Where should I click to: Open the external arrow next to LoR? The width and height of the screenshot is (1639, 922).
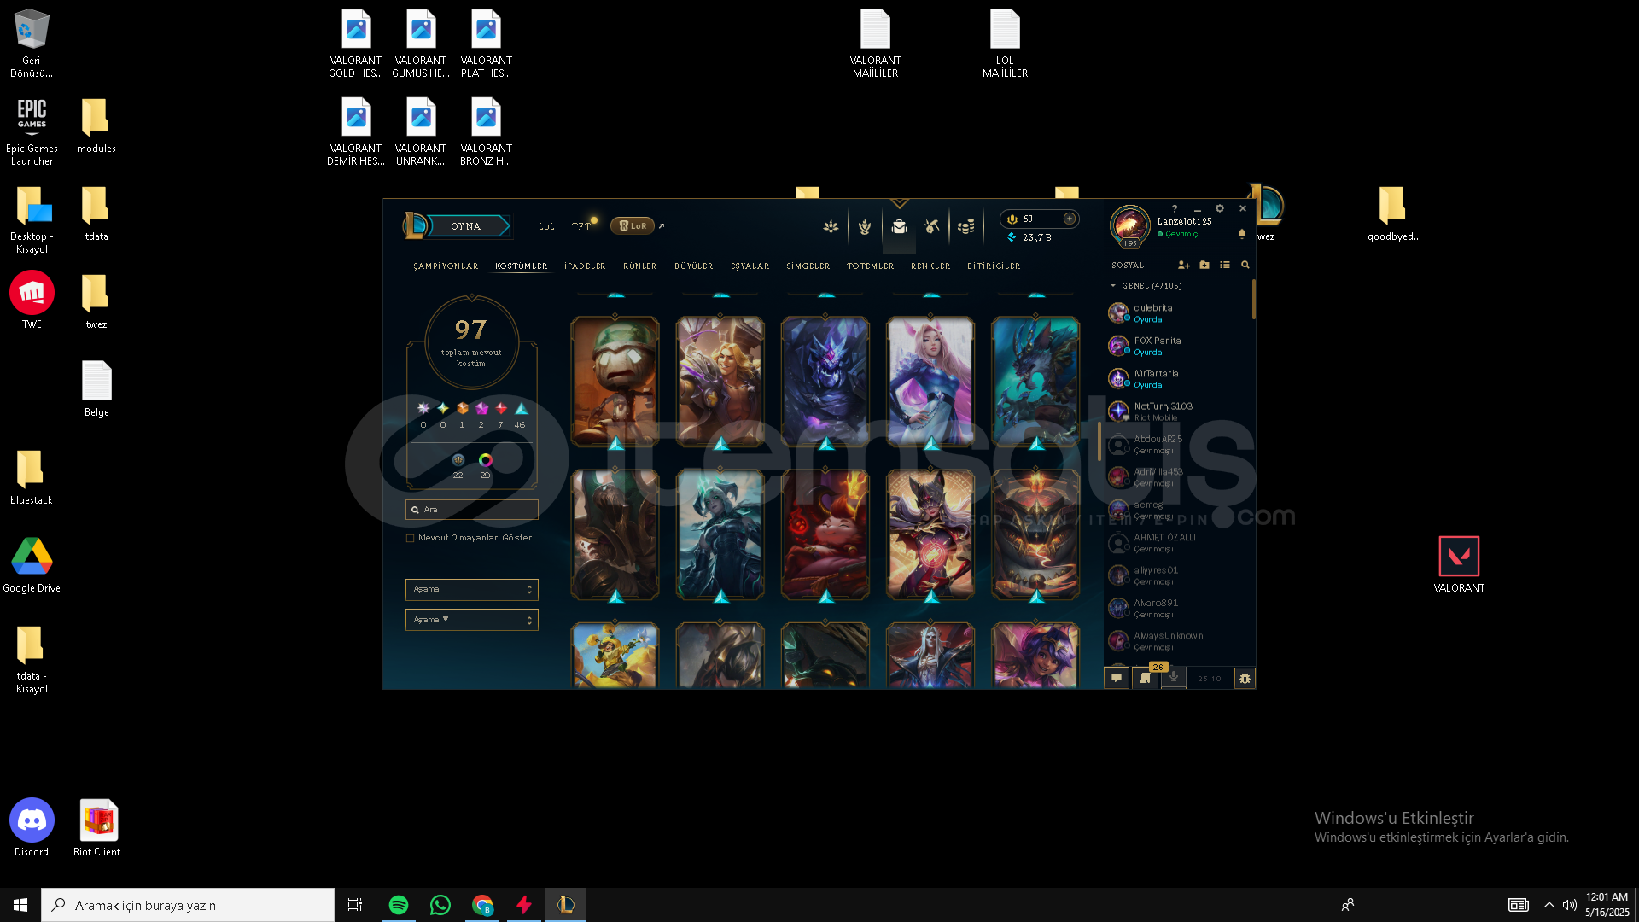[662, 226]
